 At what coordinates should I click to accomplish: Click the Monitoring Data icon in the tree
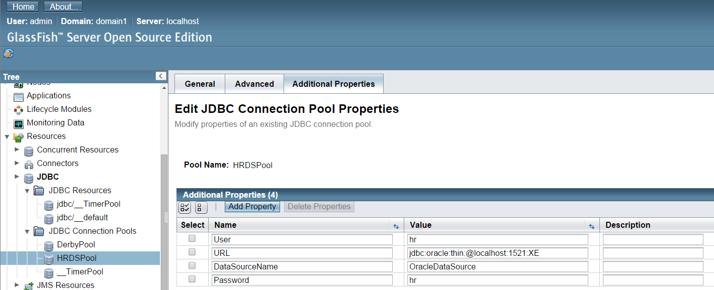(x=19, y=122)
